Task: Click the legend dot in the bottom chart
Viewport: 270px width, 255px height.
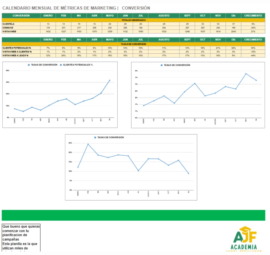Action: click(95, 137)
